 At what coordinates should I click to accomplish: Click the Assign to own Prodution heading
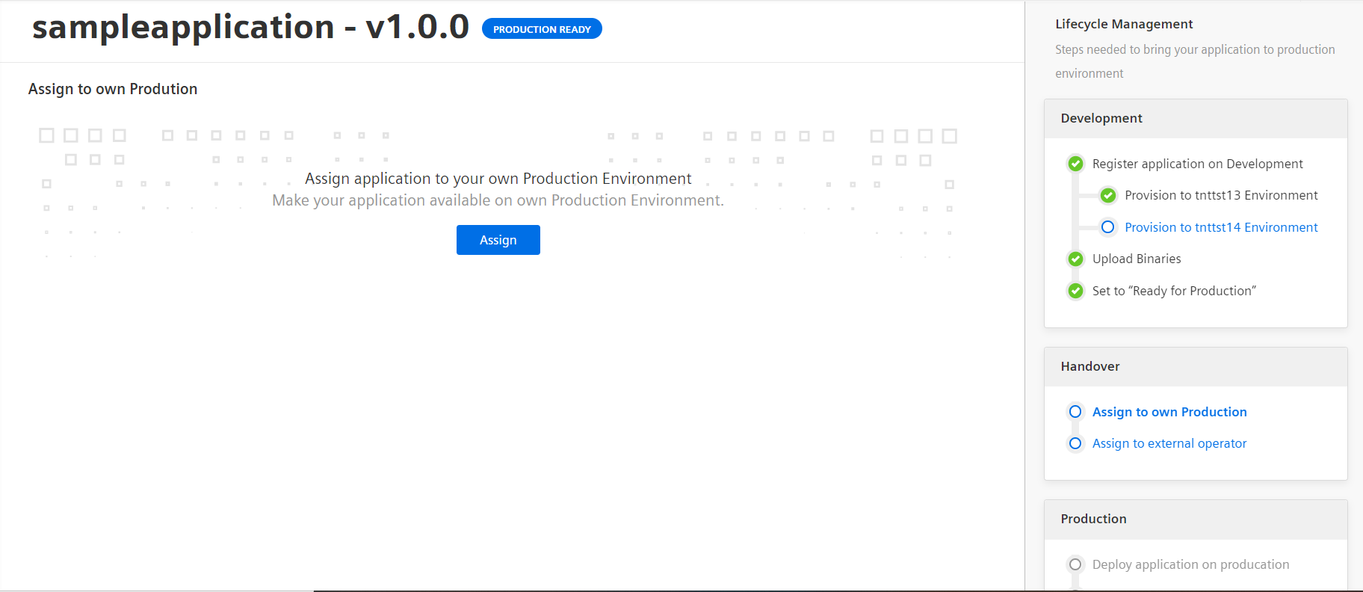[113, 89]
